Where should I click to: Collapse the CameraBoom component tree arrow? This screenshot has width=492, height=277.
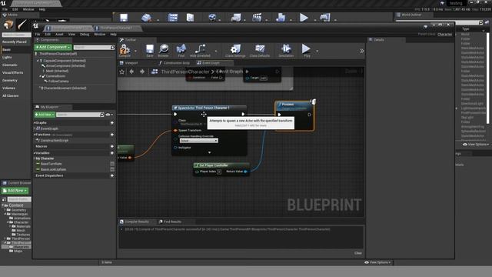pyautogui.click(x=41, y=76)
